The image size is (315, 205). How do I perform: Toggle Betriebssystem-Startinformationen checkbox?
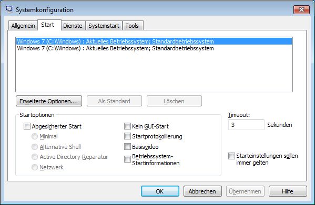pos(127,159)
